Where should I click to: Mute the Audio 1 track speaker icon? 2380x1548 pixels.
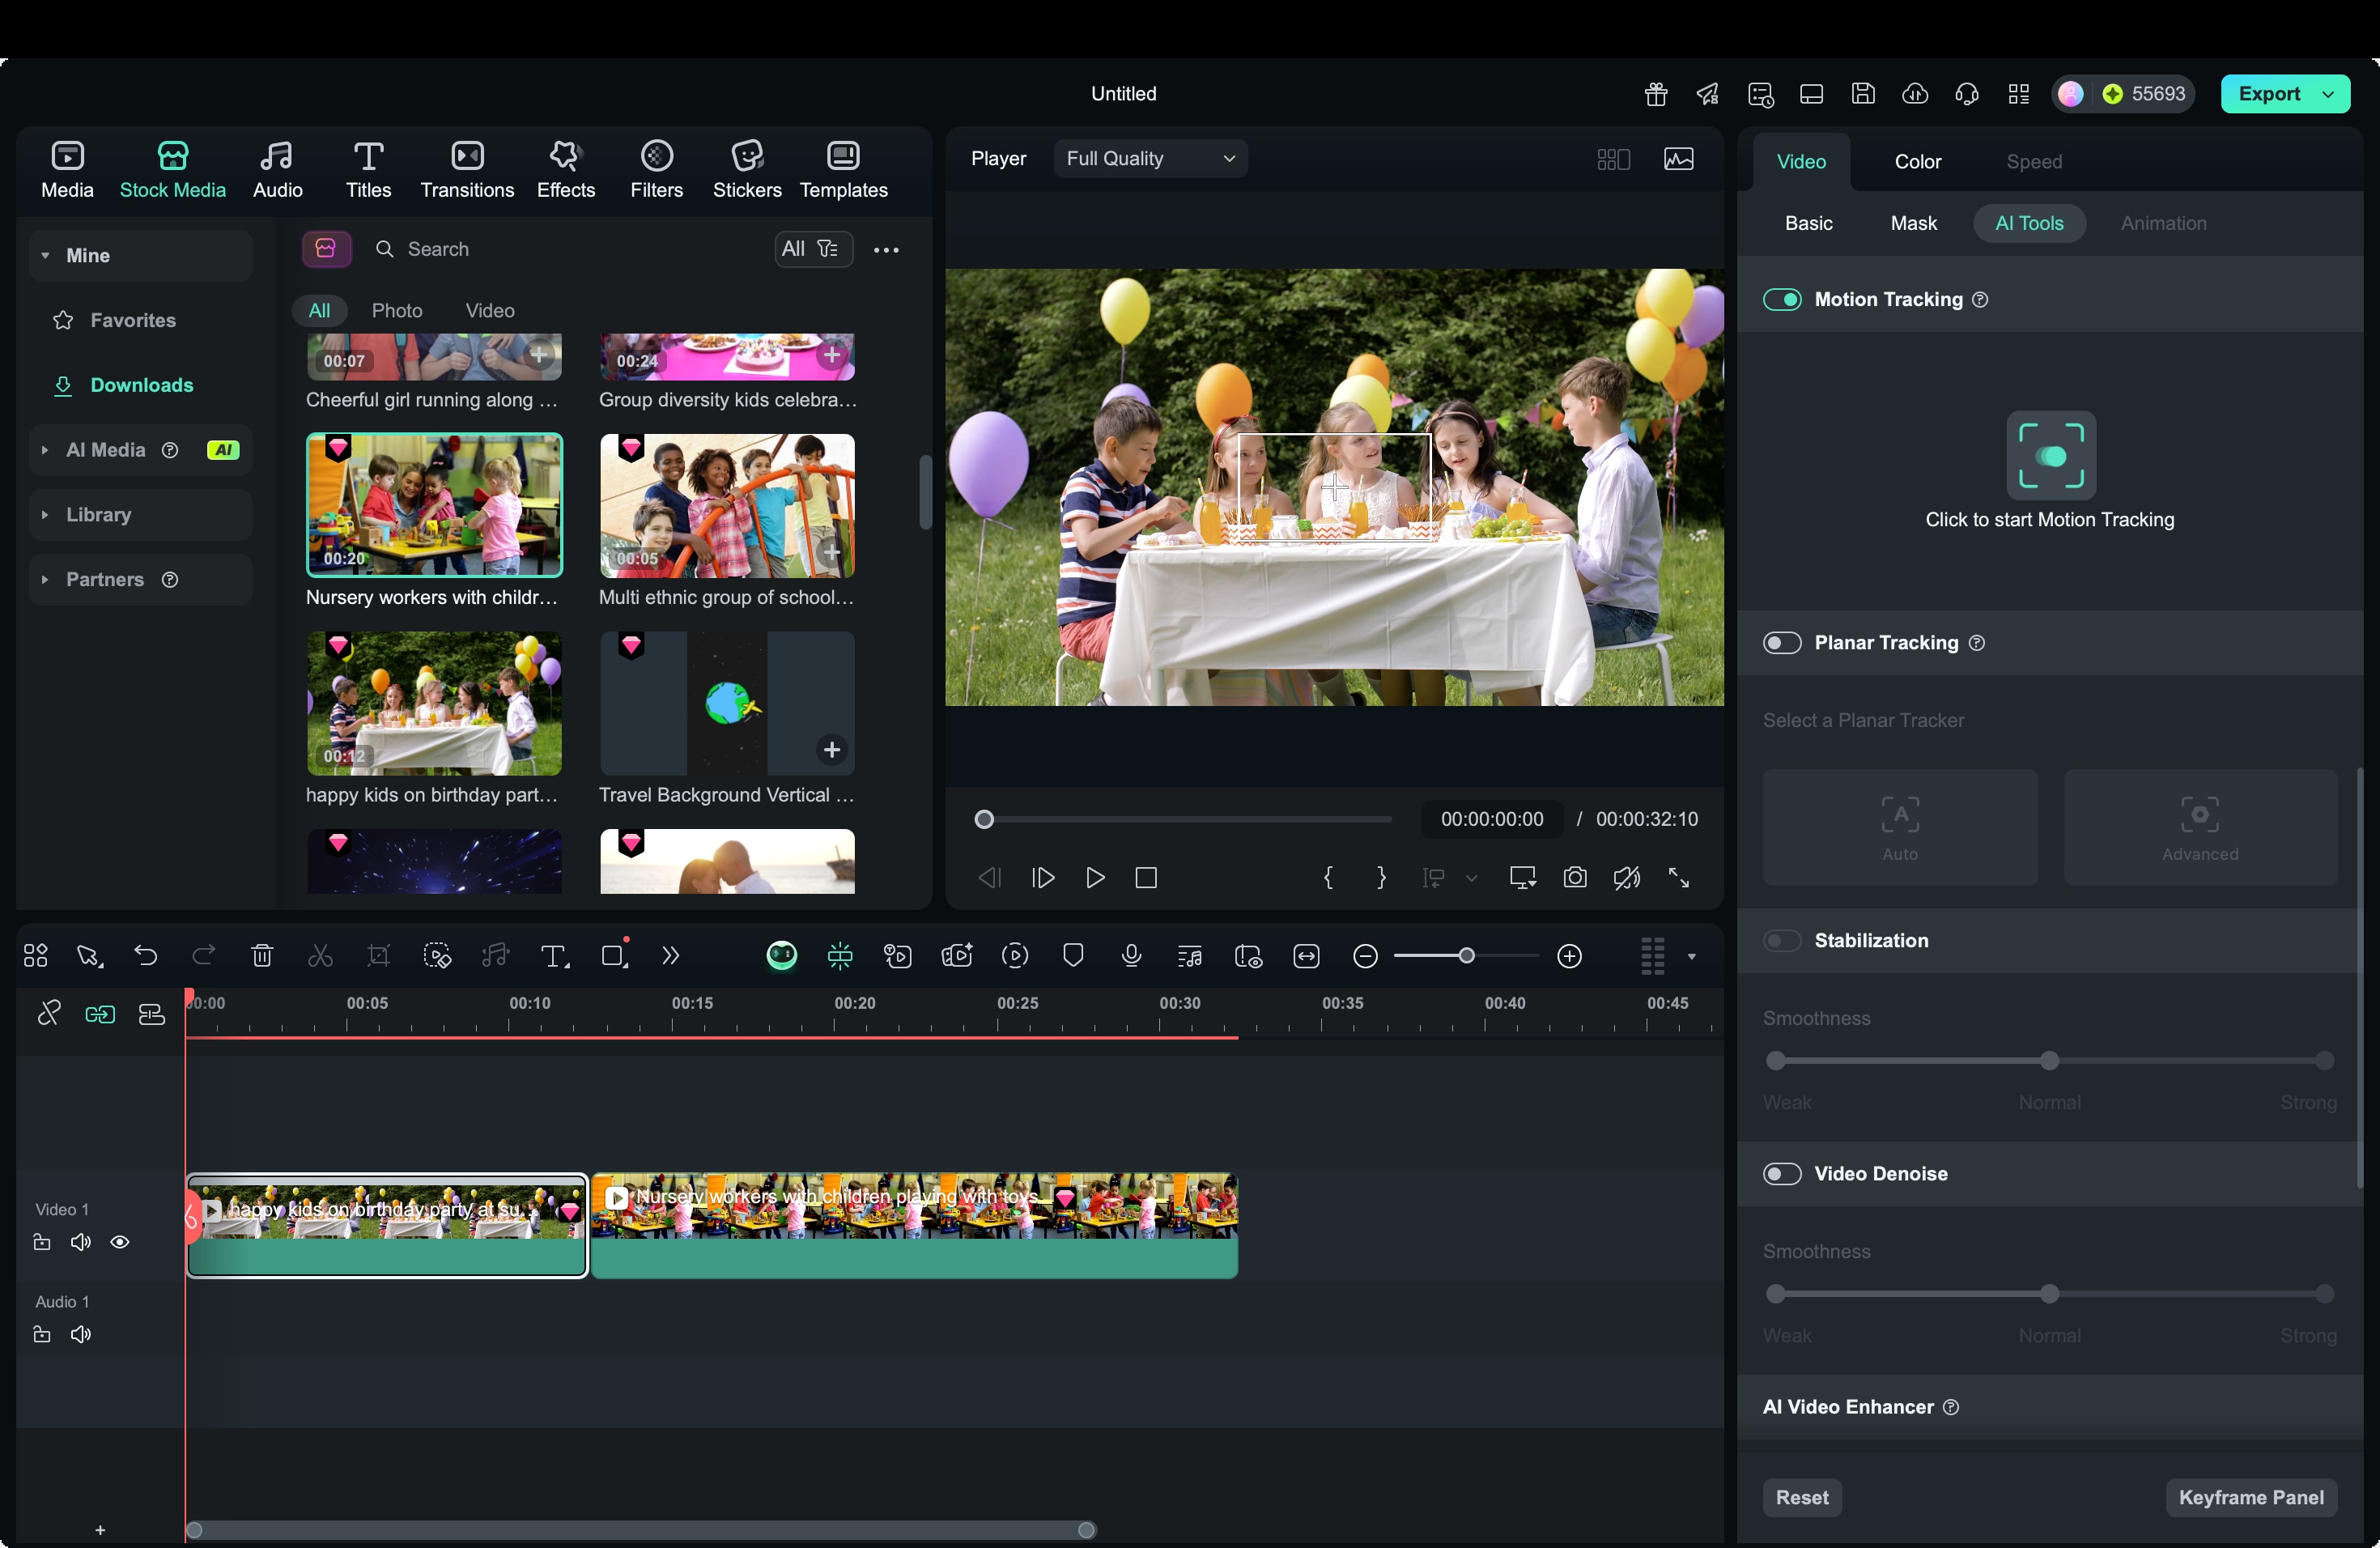(x=81, y=1335)
